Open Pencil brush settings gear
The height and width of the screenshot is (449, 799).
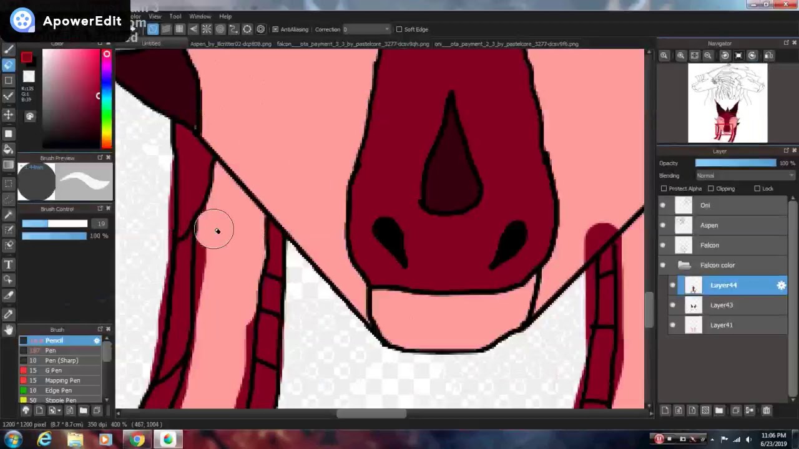point(97,340)
